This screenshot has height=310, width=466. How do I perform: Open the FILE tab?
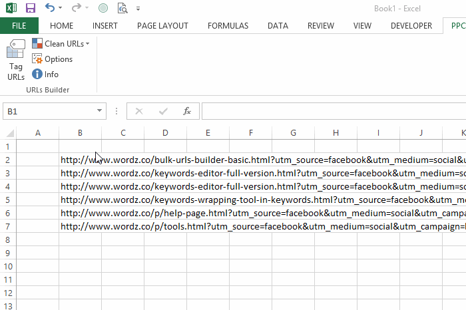19,26
